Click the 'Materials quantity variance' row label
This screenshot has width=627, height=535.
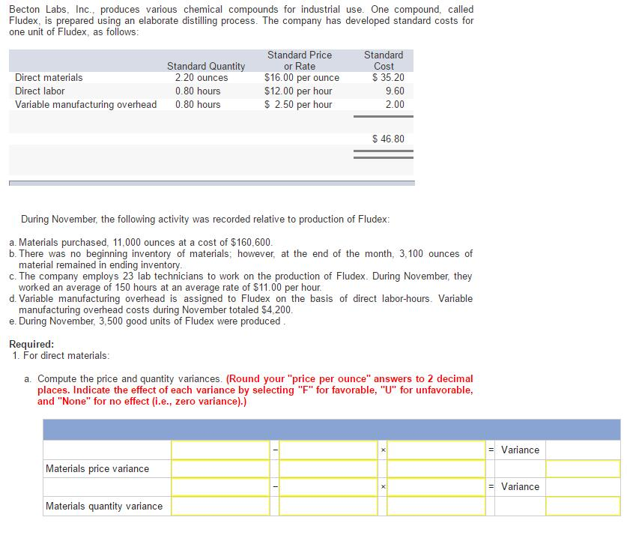104,507
